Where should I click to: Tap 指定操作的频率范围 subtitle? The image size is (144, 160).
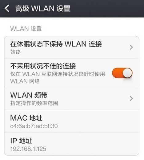[34, 103]
